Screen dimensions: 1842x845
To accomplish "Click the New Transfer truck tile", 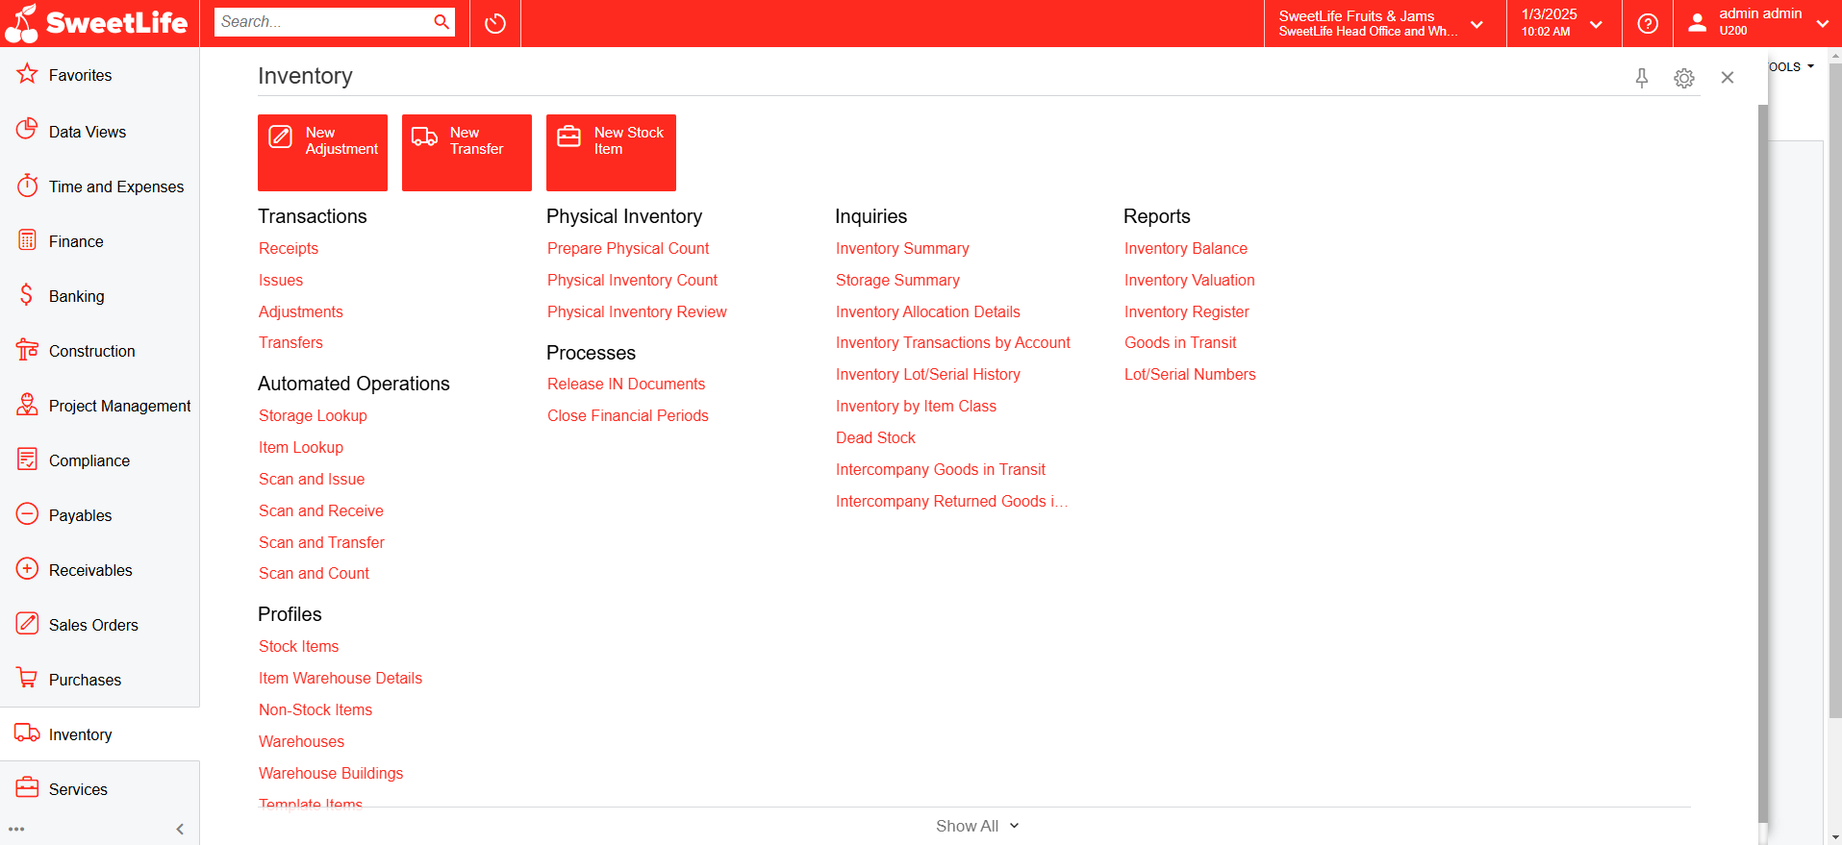I will (467, 152).
